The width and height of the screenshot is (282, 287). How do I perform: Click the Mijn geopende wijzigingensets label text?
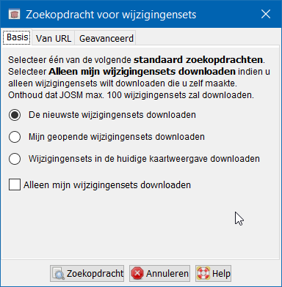[117, 137]
